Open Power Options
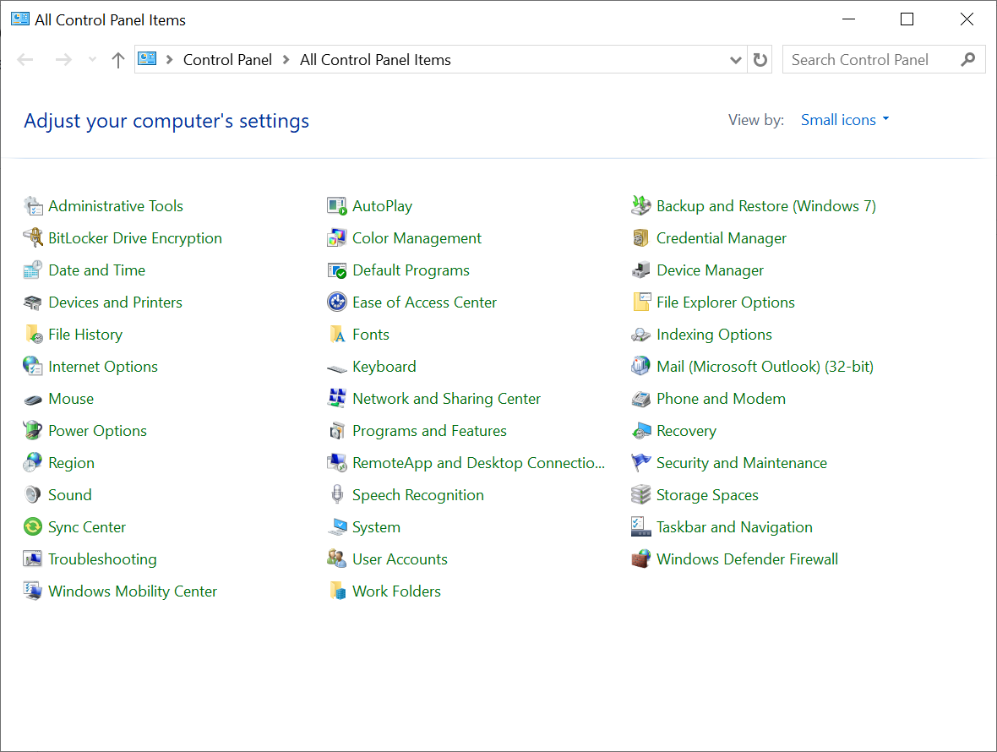This screenshot has width=997, height=752. [96, 430]
